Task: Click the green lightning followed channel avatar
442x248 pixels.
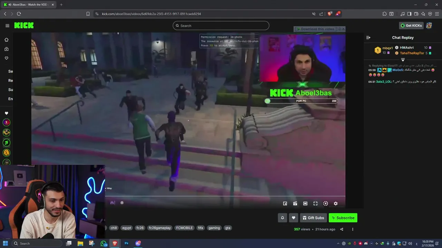Action: 6,142
